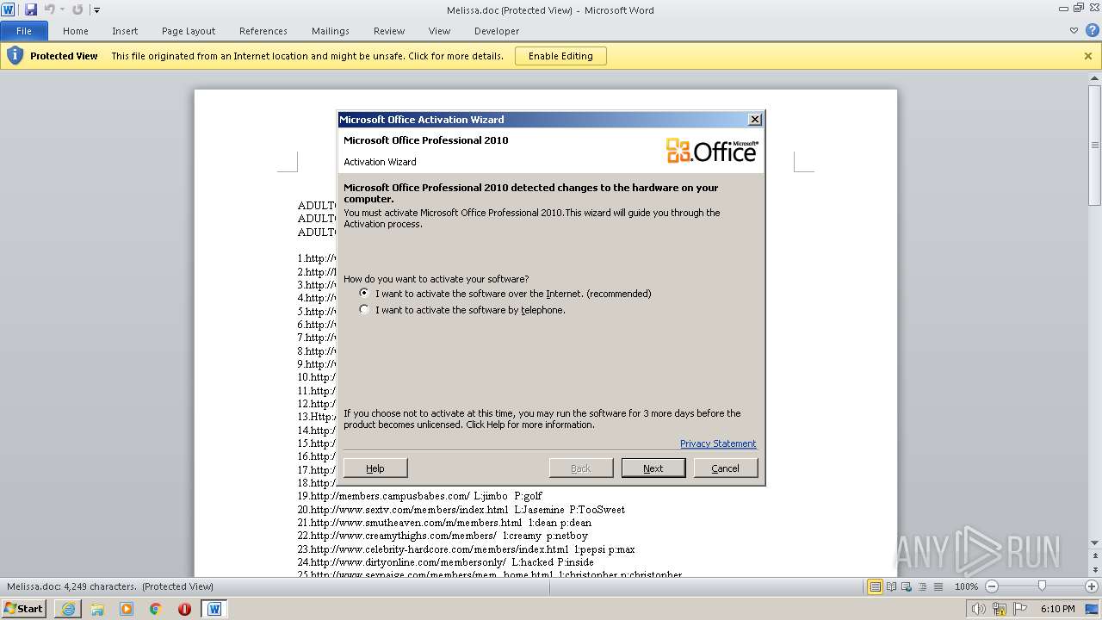Minimize the ribbon with the caret icon

coord(1074,30)
